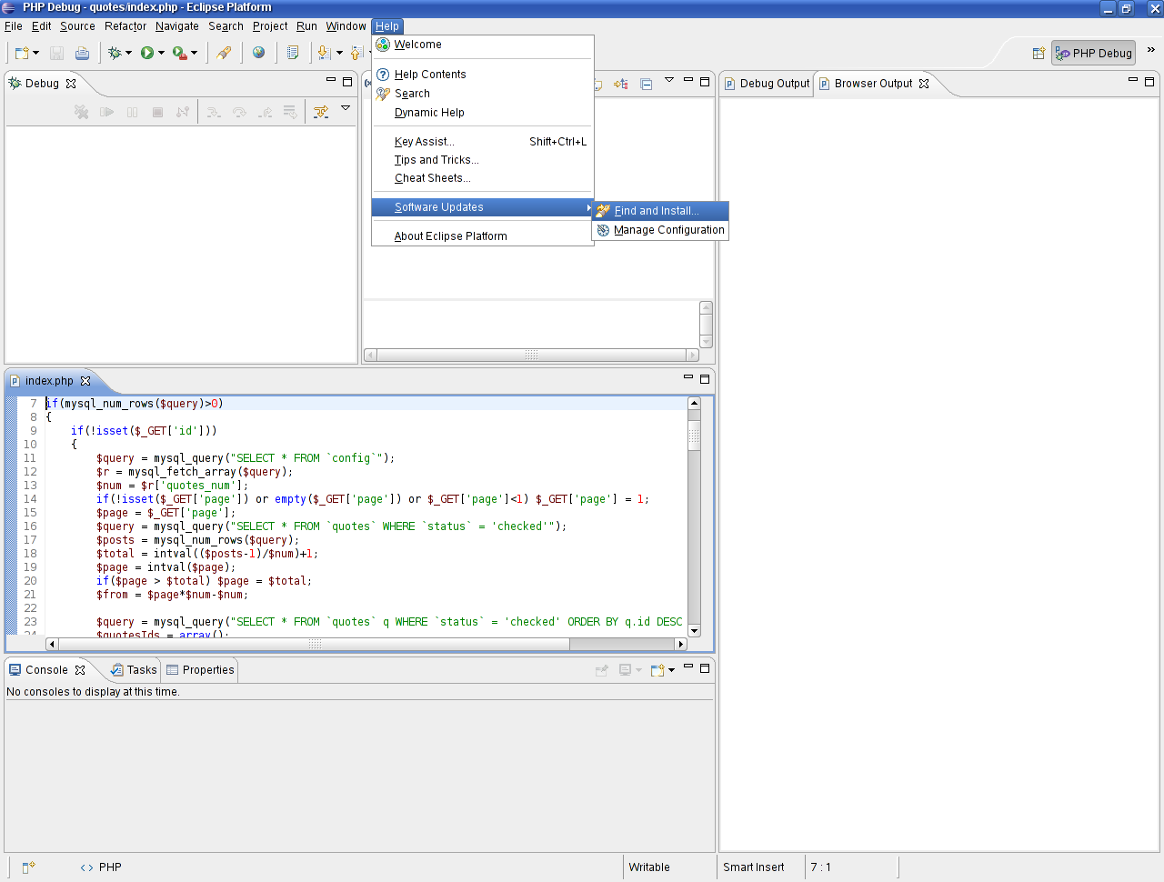Click the Step Return icon
This screenshot has height=882, width=1164.
[x=265, y=112]
